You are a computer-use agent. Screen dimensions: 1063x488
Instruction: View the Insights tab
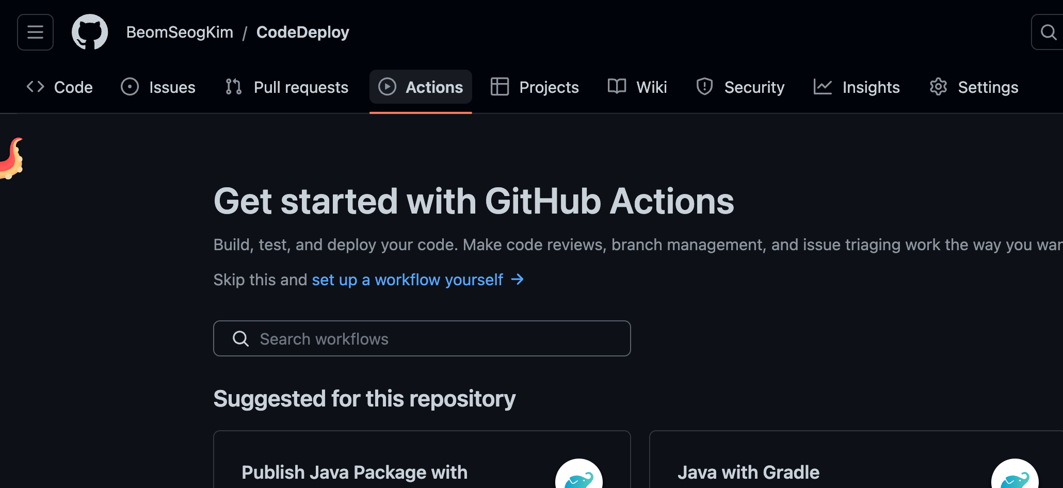(x=857, y=87)
